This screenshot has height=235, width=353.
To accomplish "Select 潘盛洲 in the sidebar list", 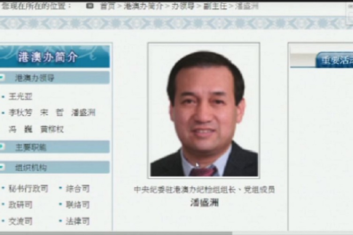I will tap(83, 113).
